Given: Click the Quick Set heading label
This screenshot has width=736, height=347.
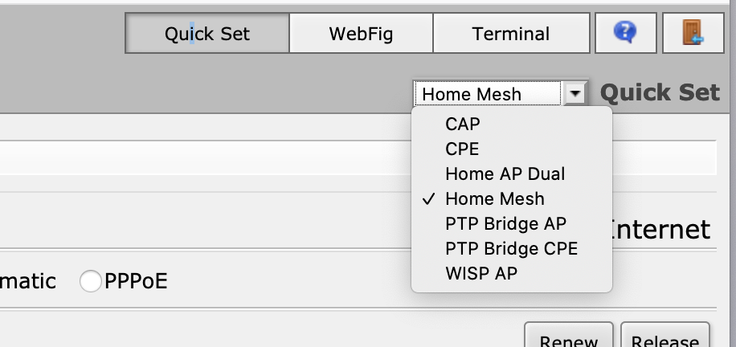Looking at the screenshot, I should point(660,93).
